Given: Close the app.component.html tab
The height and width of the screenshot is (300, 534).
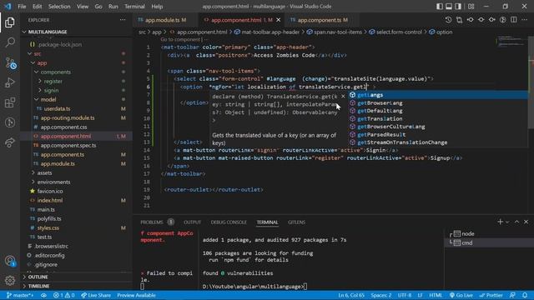Looking at the screenshot, I should (278, 20).
